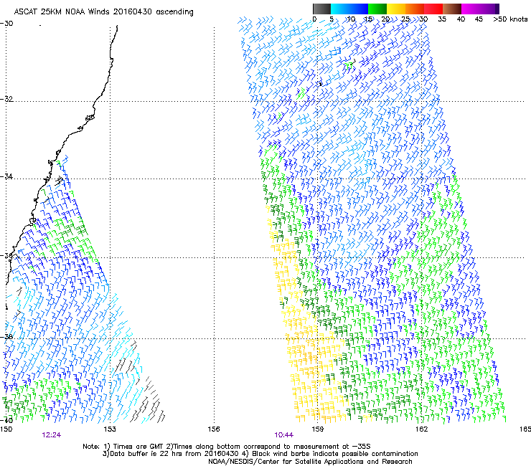The width and height of the screenshot is (531, 466).
Task: Click the '-38' latitude axis label
Action: (6, 336)
